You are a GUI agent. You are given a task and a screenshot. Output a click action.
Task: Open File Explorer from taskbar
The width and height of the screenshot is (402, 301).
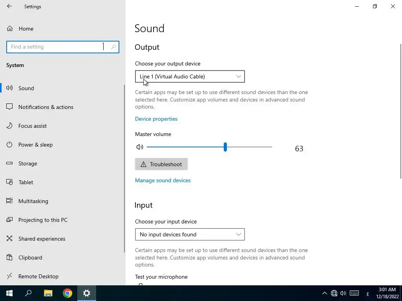tap(48, 293)
